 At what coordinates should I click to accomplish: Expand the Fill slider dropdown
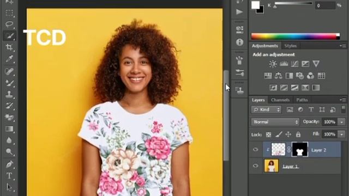pyautogui.click(x=342, y=134)
